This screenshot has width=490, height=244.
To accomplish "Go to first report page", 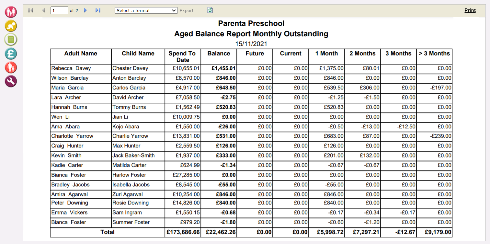I will click(x=31, y=10).
